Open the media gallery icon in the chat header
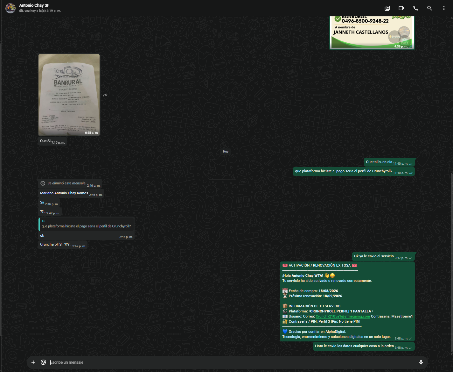Screen dimensions: 453x372 387,8
